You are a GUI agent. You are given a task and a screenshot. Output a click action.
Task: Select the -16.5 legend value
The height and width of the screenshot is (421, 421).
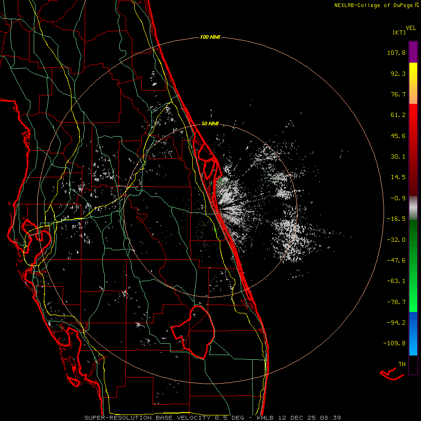396,219
